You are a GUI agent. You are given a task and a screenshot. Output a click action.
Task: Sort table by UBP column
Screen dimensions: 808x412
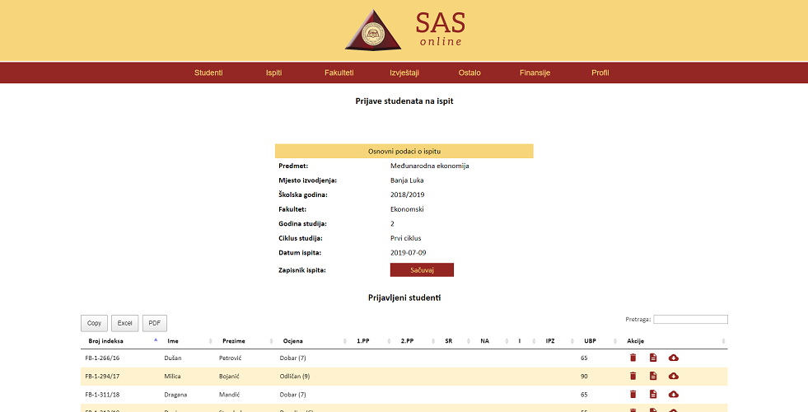pos(590,341)
